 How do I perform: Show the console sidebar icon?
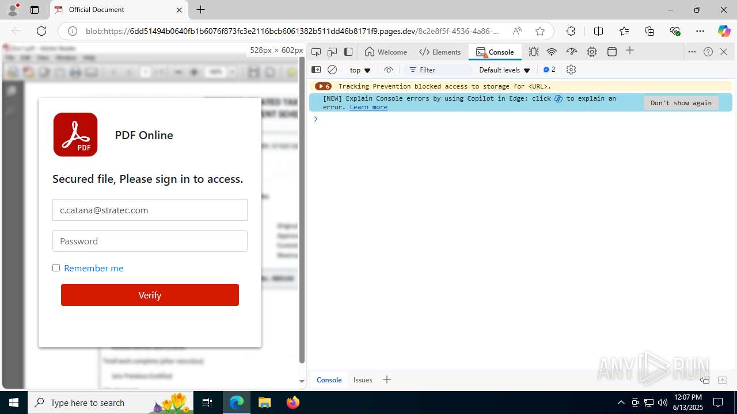click(316, 70)
